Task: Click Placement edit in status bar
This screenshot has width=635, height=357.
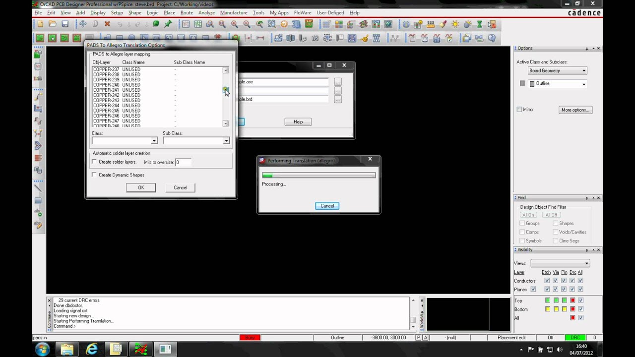Action: (511, 338)
